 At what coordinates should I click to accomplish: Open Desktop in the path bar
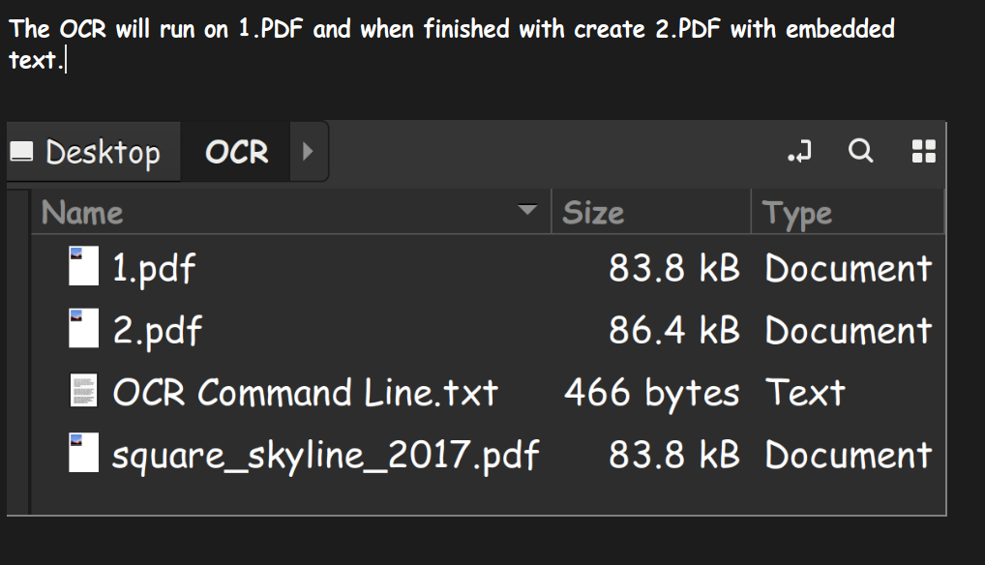click(102, 152)
